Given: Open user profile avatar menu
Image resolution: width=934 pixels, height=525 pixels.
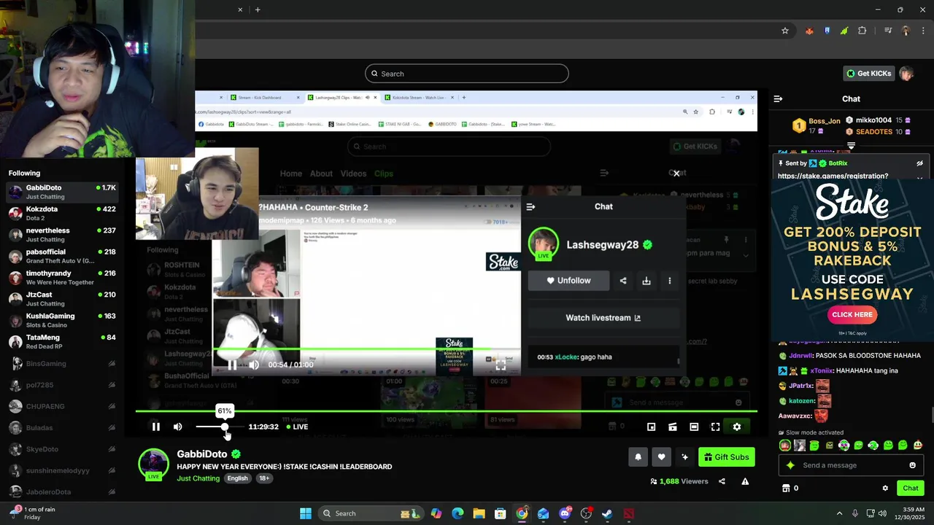Looking at the screenshot, I should pos(906,74).
